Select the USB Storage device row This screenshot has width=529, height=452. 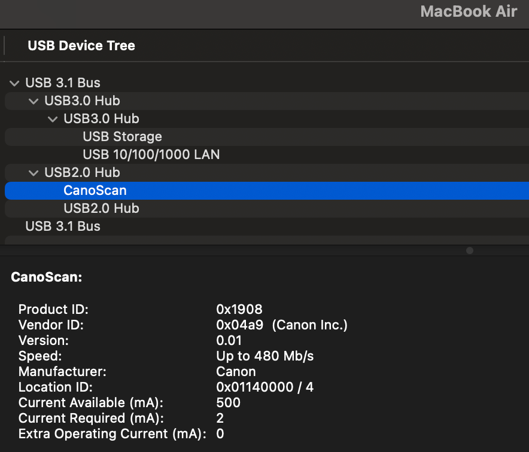tap(267, 136)
